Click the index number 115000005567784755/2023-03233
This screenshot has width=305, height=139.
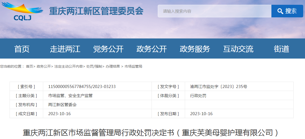tap(82, 86)
